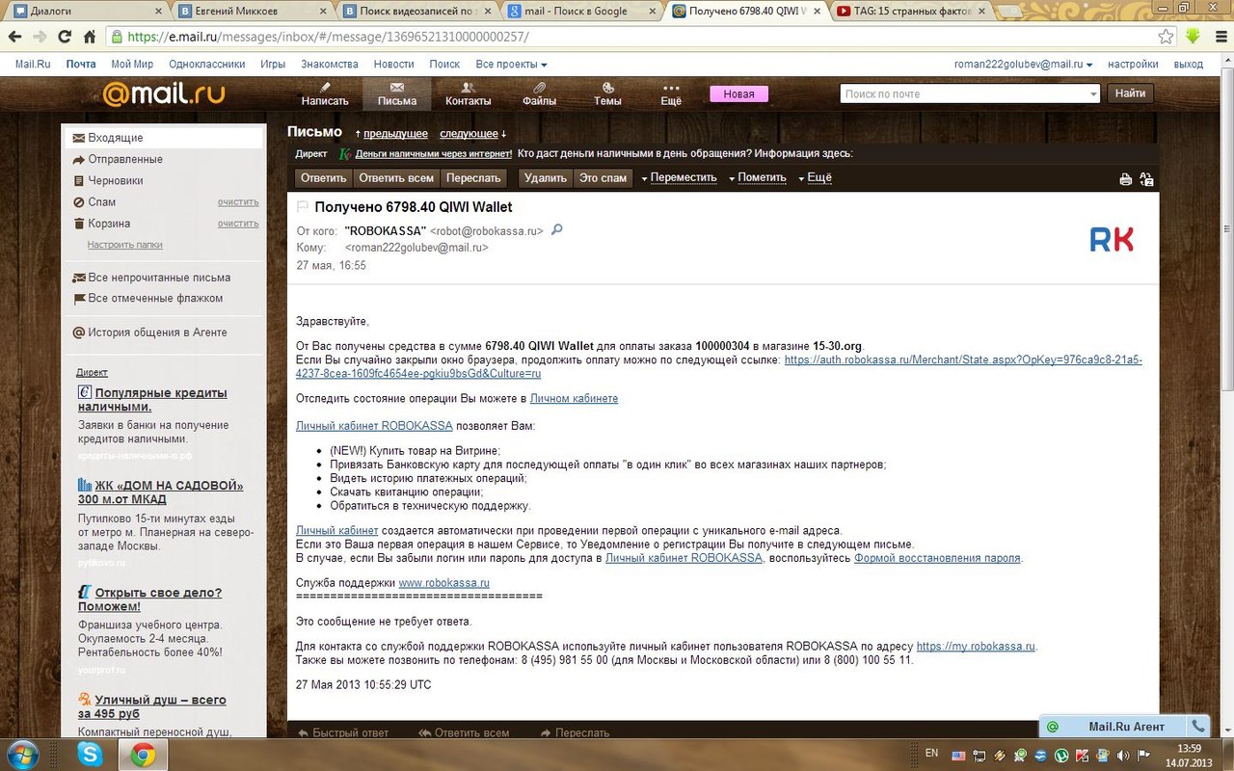
Task: Open Windows Start menu
Action: (x=23, y=755)
